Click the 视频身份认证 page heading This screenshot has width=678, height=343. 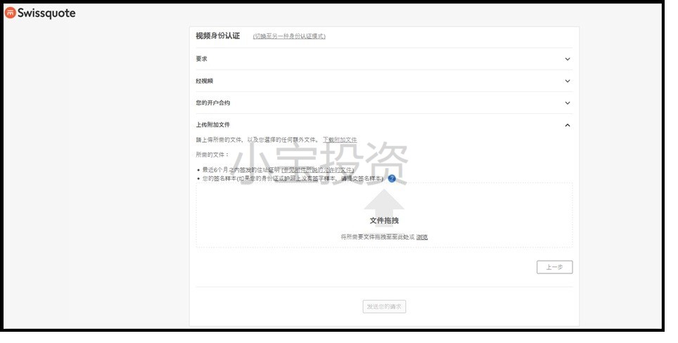pos(217,36)
